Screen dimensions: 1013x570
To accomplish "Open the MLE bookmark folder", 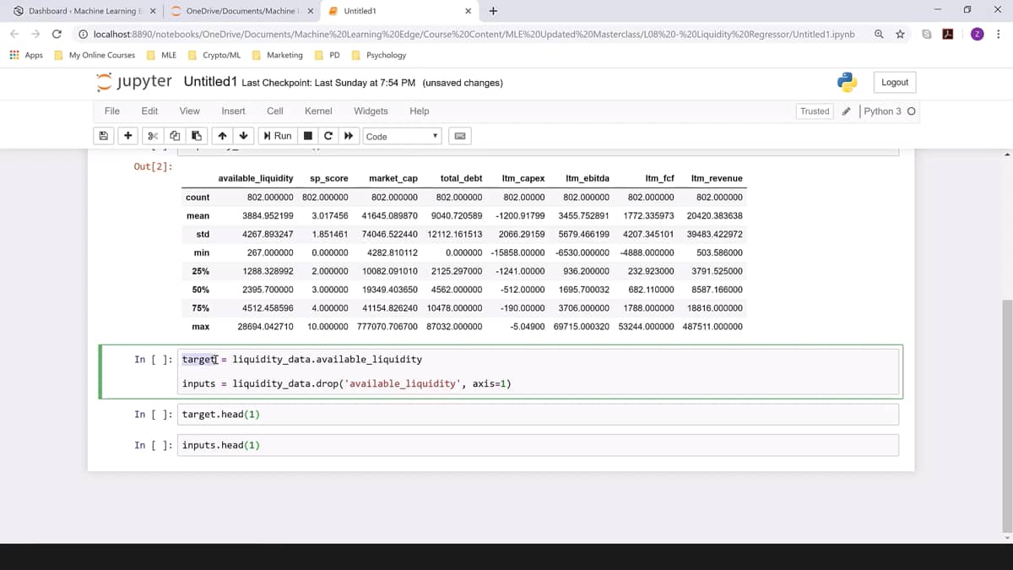I will point(161,55).
